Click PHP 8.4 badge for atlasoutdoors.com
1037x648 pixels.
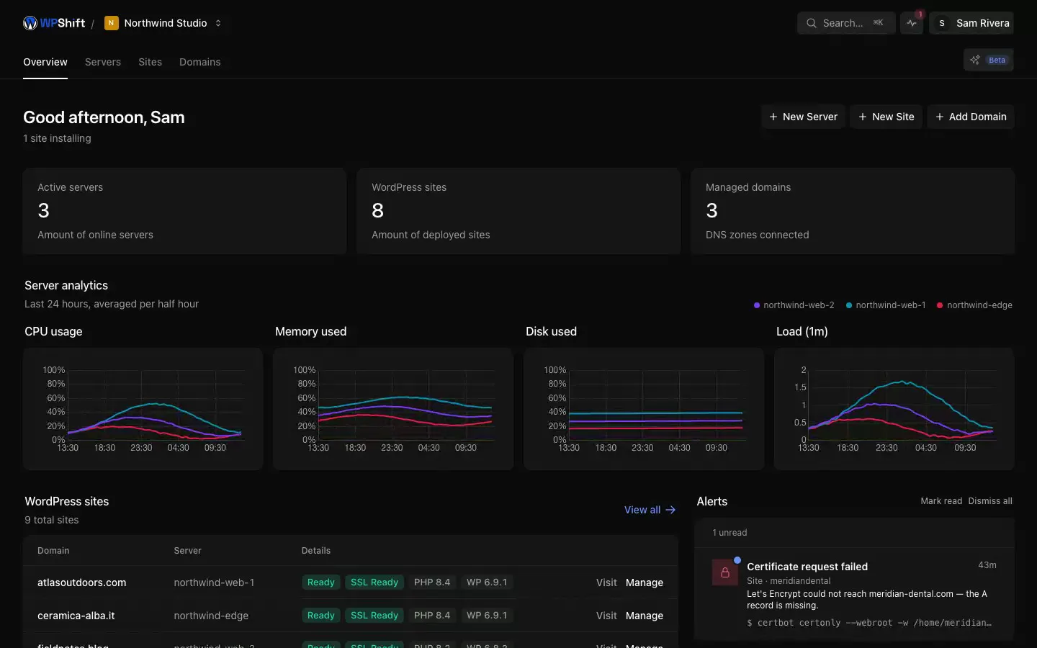pyautogui.click(x=432, y=582)
